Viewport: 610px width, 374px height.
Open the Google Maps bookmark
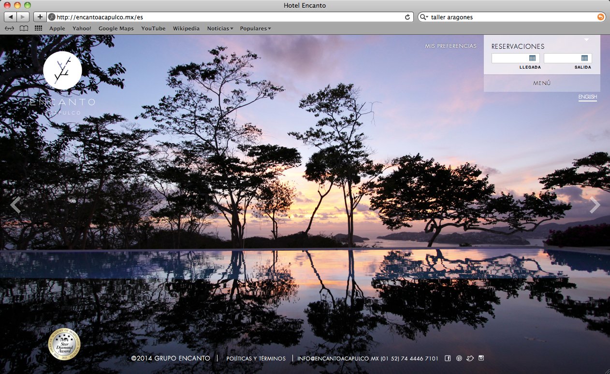coord(116,29)
